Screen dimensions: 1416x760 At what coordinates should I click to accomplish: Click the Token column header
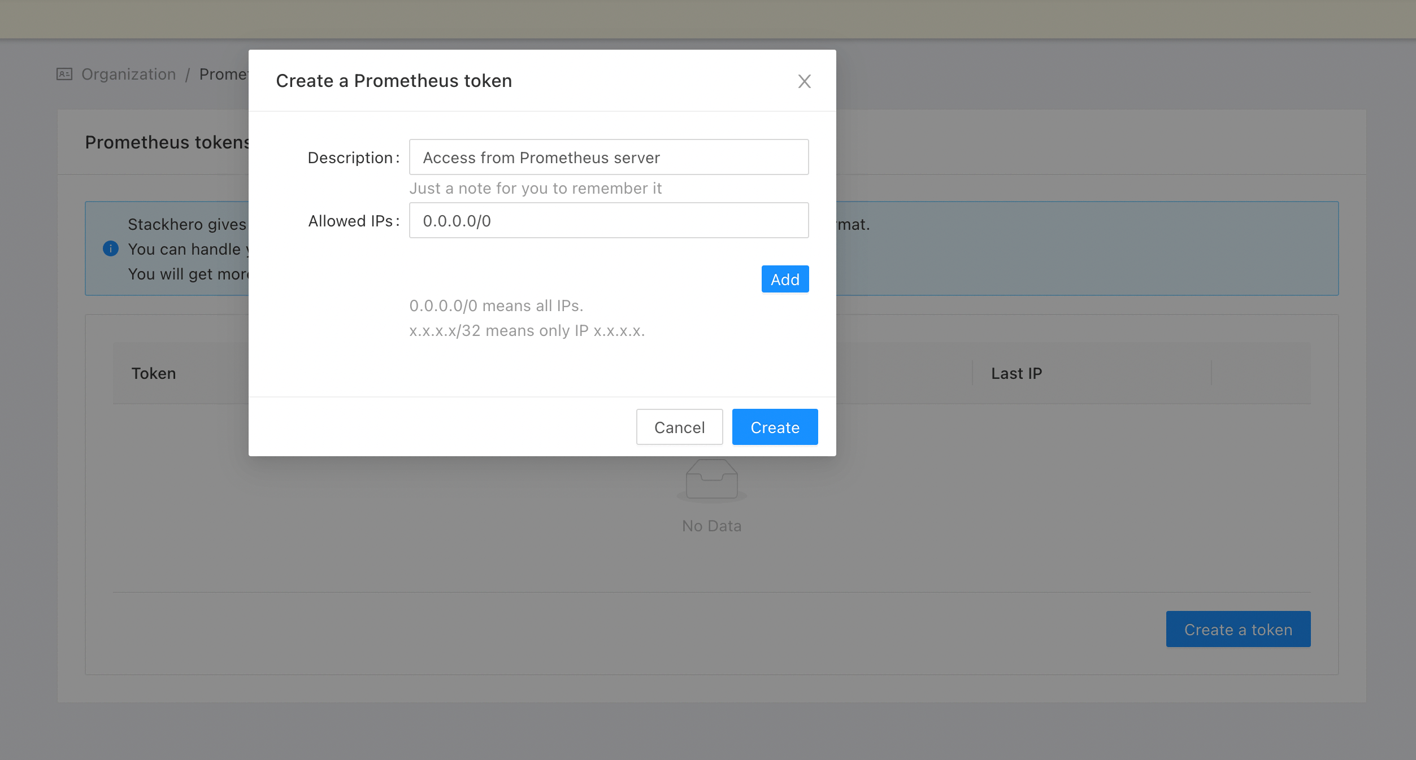pyautogui.click(x=154, y=373)
